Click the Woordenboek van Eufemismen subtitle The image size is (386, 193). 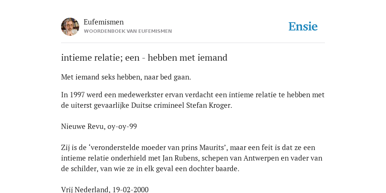(x=128, y=31)
